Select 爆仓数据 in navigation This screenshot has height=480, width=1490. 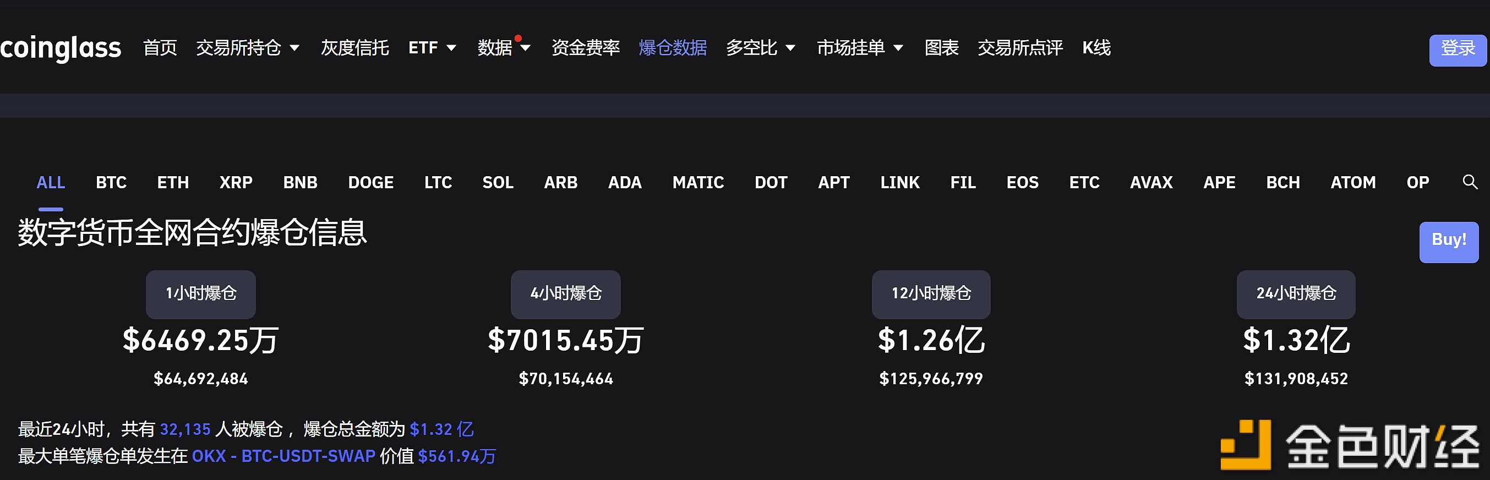(673, 48)
